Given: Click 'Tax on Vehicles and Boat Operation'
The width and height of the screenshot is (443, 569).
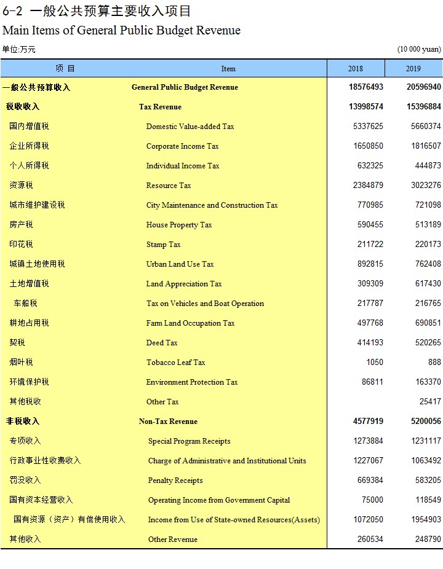Looking at the screenshot, I should [205, 304].
